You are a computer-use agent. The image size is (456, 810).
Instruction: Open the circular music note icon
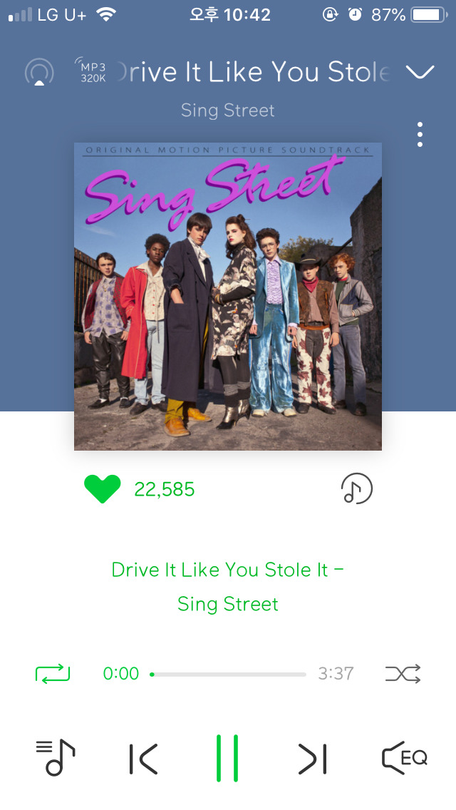(x=356, y=488)
